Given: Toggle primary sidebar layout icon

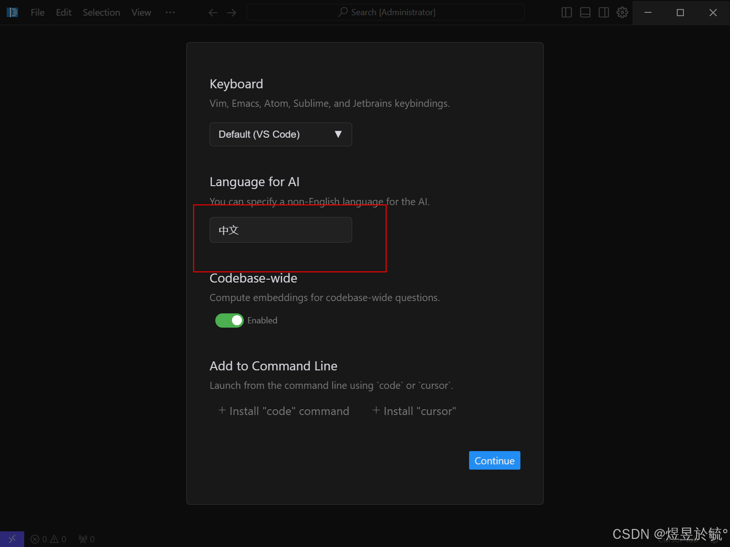Looking at the screenshot, I should point(567,12).
